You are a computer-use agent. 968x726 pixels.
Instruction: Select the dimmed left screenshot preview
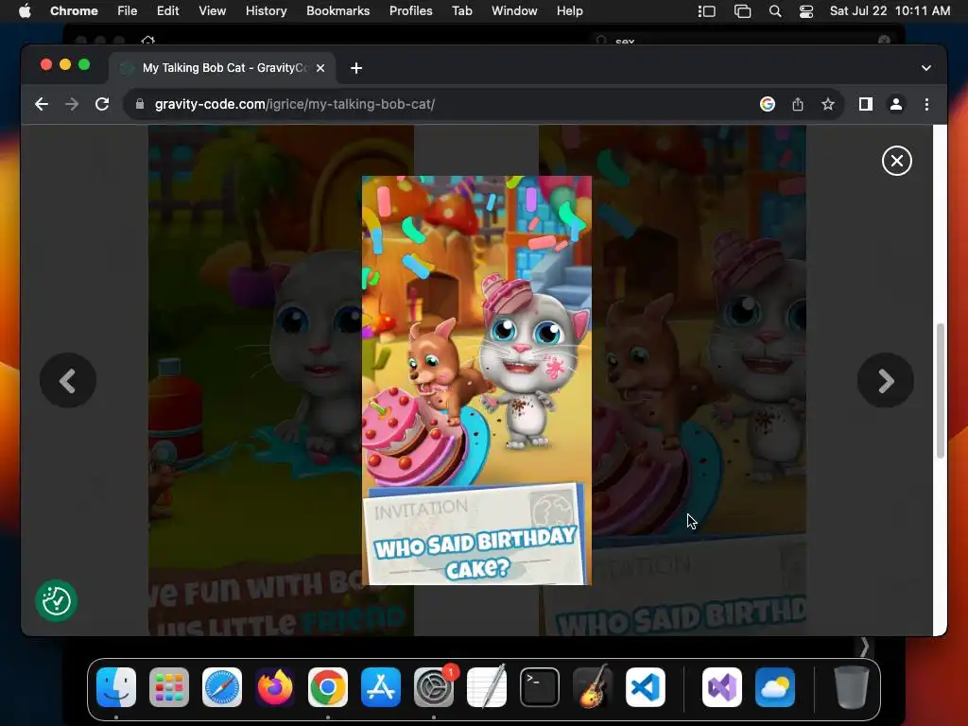(254, 380)
